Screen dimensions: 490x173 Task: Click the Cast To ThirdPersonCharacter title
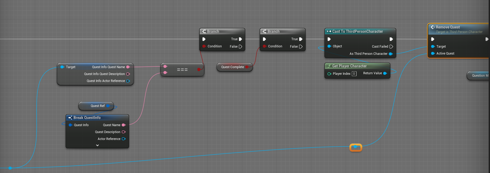(x=358, y=31)
